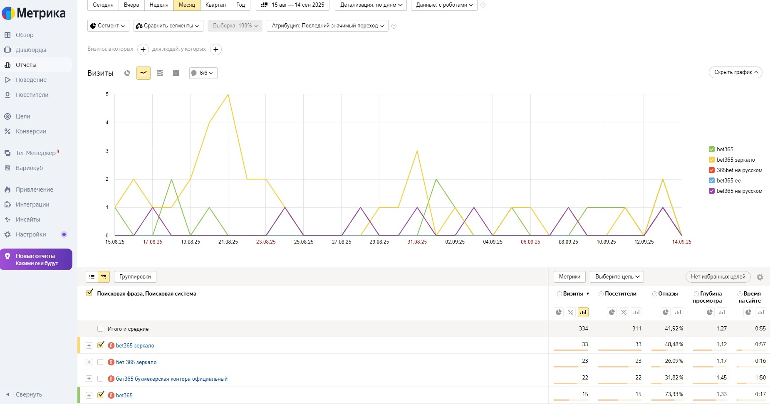Select the Неделя period tab
The width and height of the screenshot is (770, 404).
point(159,5)
